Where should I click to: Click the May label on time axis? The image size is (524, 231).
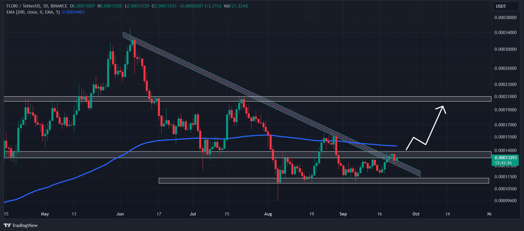tap(45, 214)
